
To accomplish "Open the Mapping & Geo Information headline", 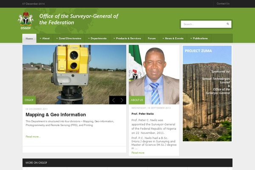I will (56, 115).
